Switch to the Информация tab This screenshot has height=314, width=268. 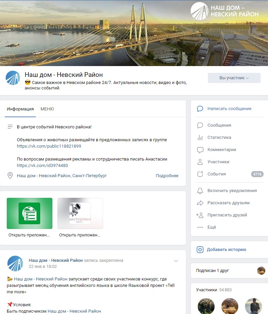[x=20, y=109]
